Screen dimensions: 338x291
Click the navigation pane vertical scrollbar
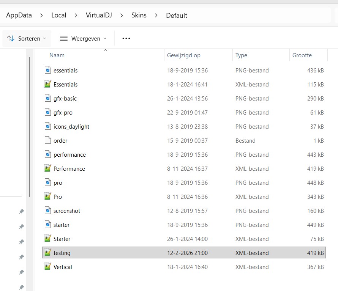click(30, 125)
